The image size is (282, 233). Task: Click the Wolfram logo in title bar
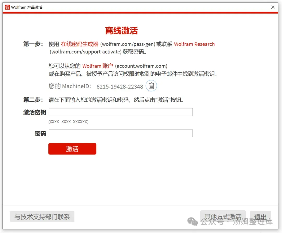coord(7,7)
